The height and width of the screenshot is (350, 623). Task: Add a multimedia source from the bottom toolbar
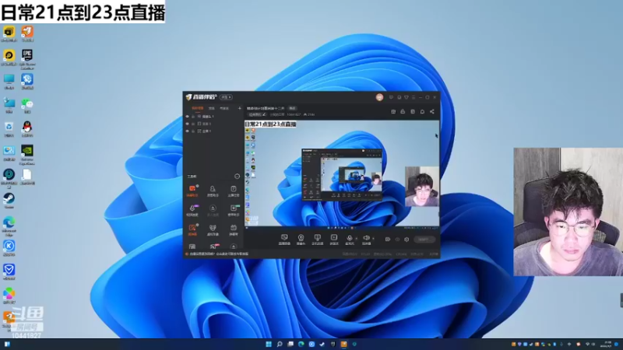(334, 240)
